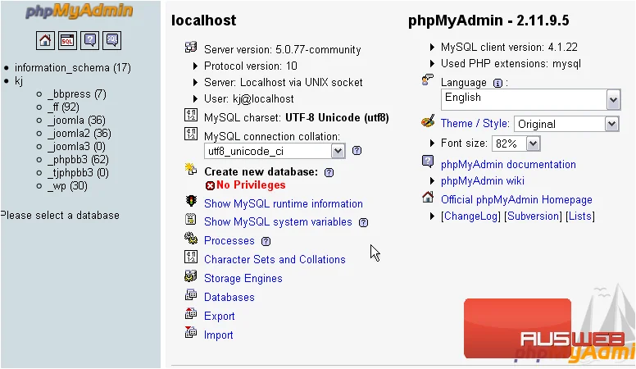Viewport: 636px width, 369px height.
Task: Open MySQL connection collation dropdown
Action: (x=275, y=151)
